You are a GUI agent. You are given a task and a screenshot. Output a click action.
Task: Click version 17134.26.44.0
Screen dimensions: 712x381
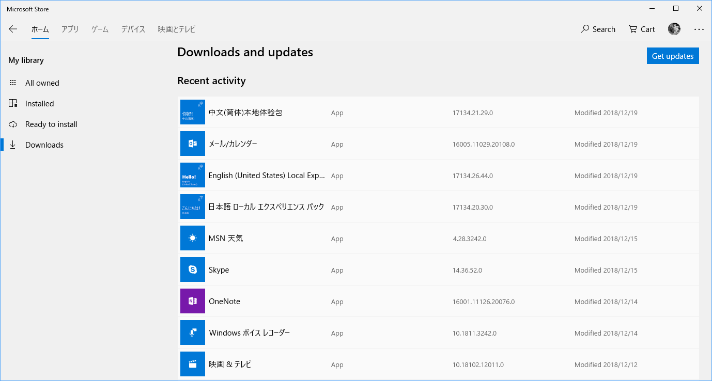tap(473, 176)
